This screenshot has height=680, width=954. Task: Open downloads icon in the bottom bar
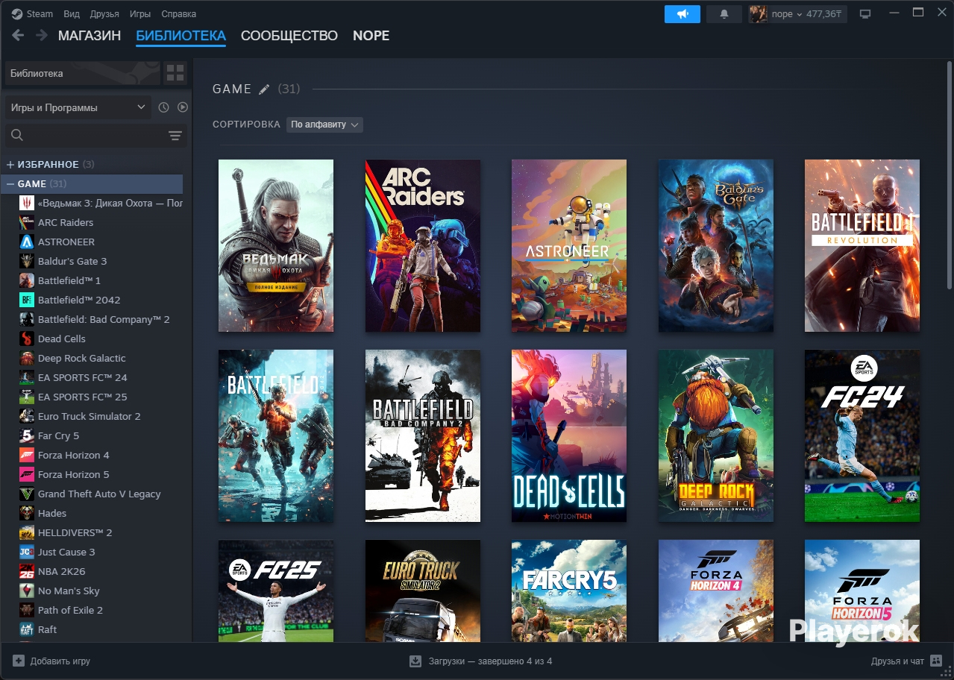tap(415, 661)
